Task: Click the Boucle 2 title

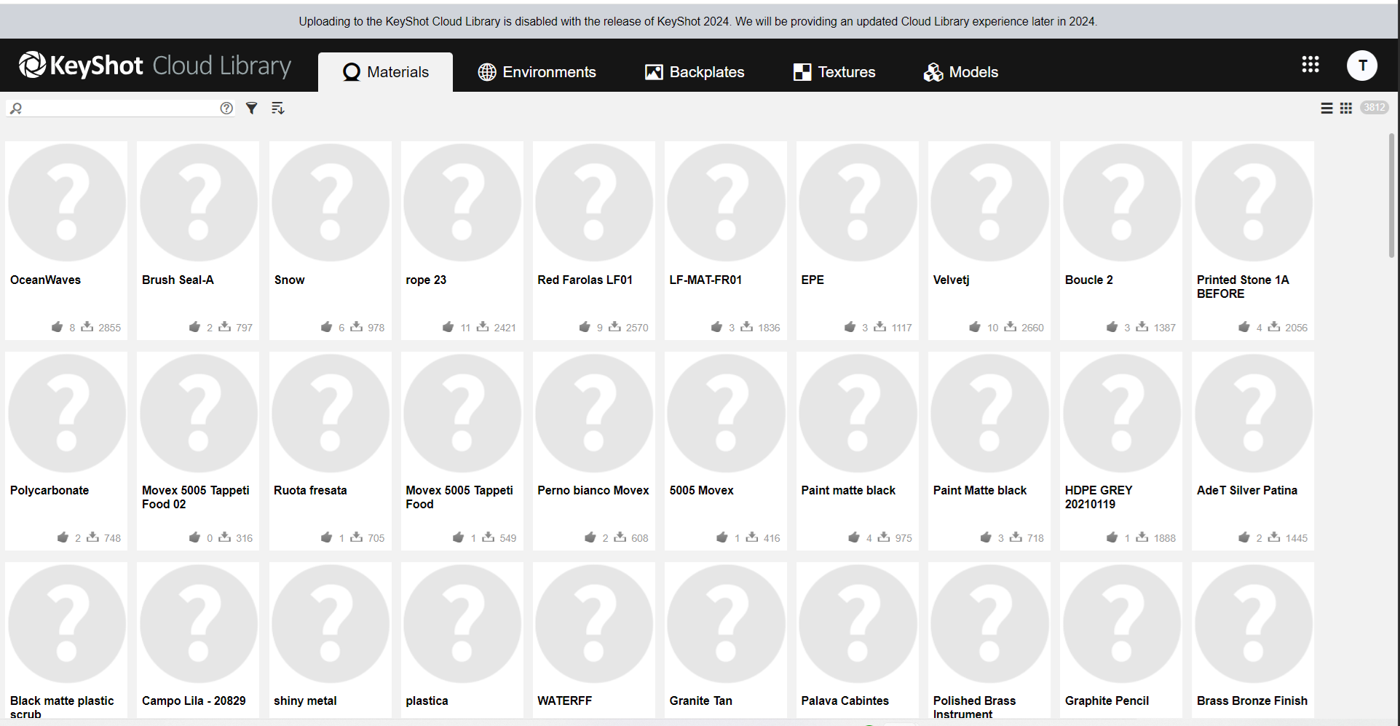Action: [1088, 280]
